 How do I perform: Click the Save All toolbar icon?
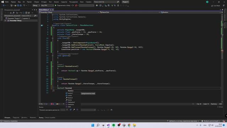21,6
